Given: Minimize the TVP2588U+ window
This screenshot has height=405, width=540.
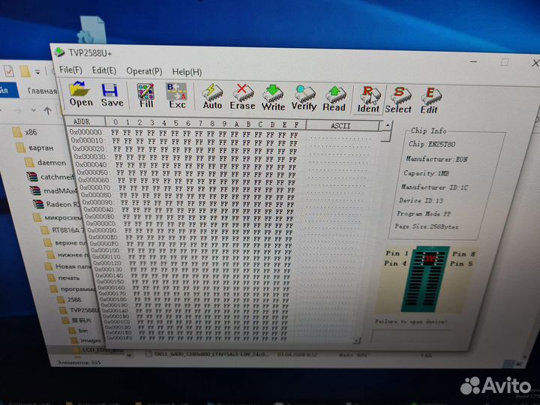Looking at the screenshot, I should pos(474,61).
